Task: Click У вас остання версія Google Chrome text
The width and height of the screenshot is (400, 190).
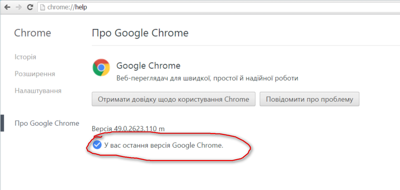Action: (164, 145)
